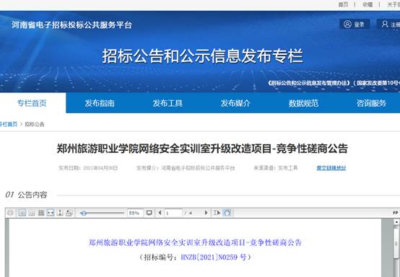Click the rotate page icon in toolbar
The height and width of the screenshot is (277, 400).
click(69, 213)
